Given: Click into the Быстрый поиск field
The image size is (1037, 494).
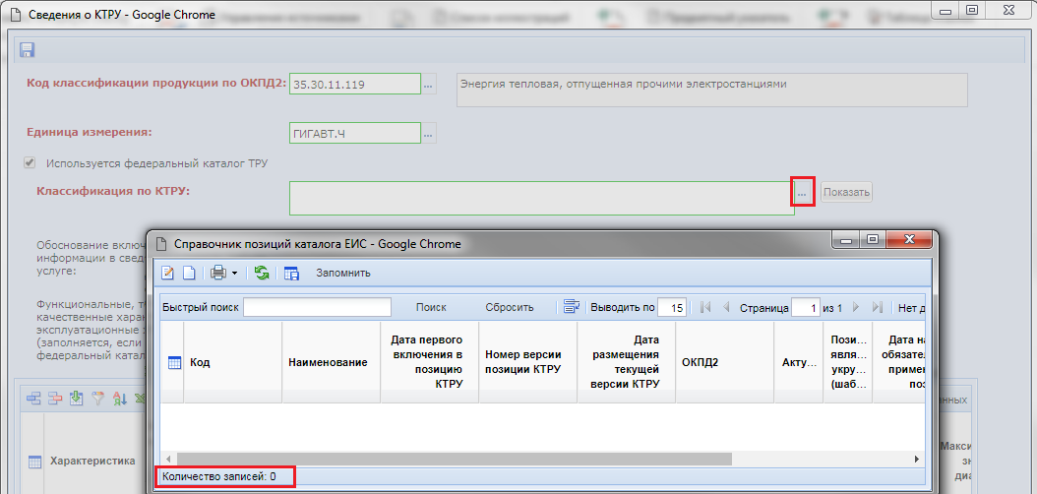Looking at the screenshot, I should click(x=317, y=307).
